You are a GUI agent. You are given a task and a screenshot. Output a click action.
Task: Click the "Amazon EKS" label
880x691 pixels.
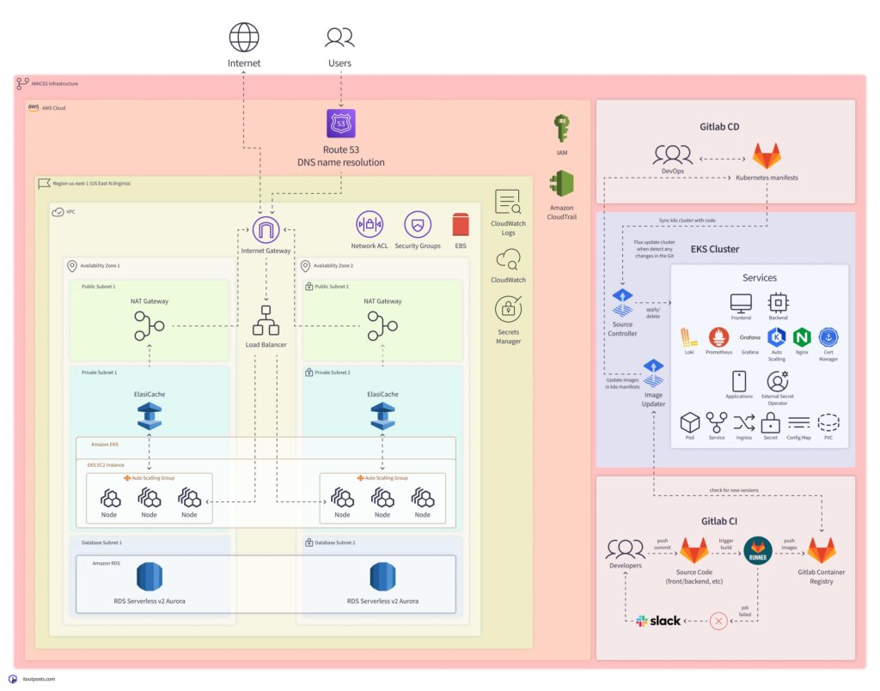tap(104, 445)
